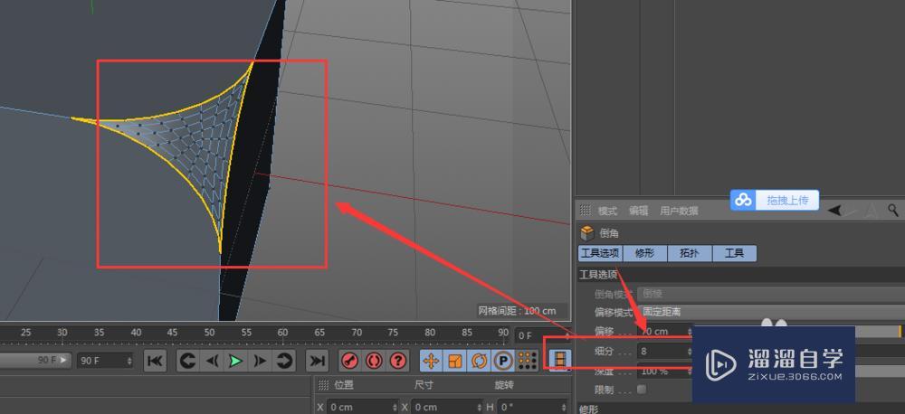Click the 位置 column header

pyautogui.click(x=343, y=384)
